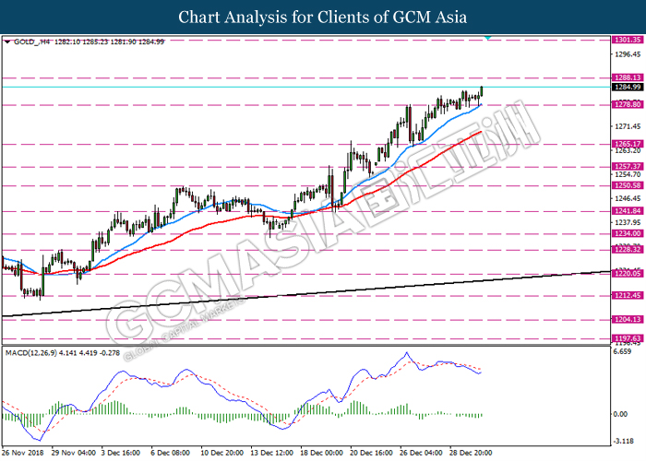Click the Chart Analysis for Clients title
The width and height of the screenshot is (646, 461).
(x=323, y=17)
